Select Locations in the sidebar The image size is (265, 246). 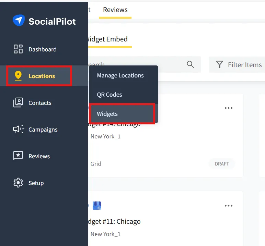[x=42, y=76]
